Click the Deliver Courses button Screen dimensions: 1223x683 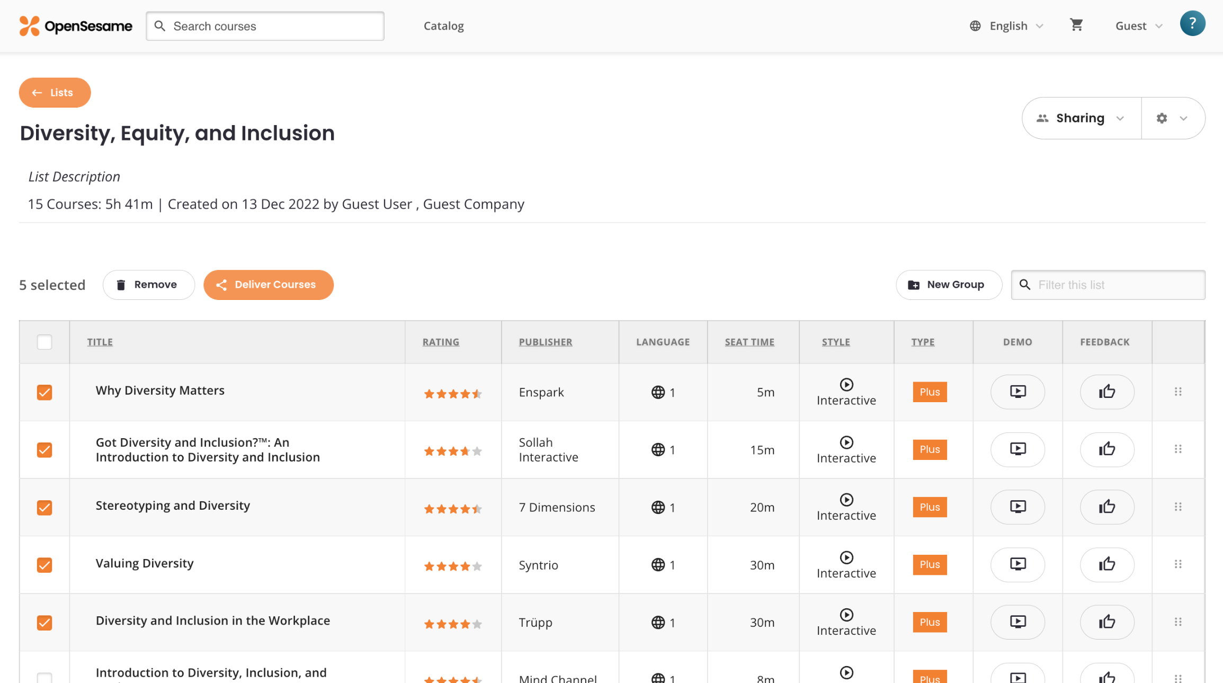268,285
